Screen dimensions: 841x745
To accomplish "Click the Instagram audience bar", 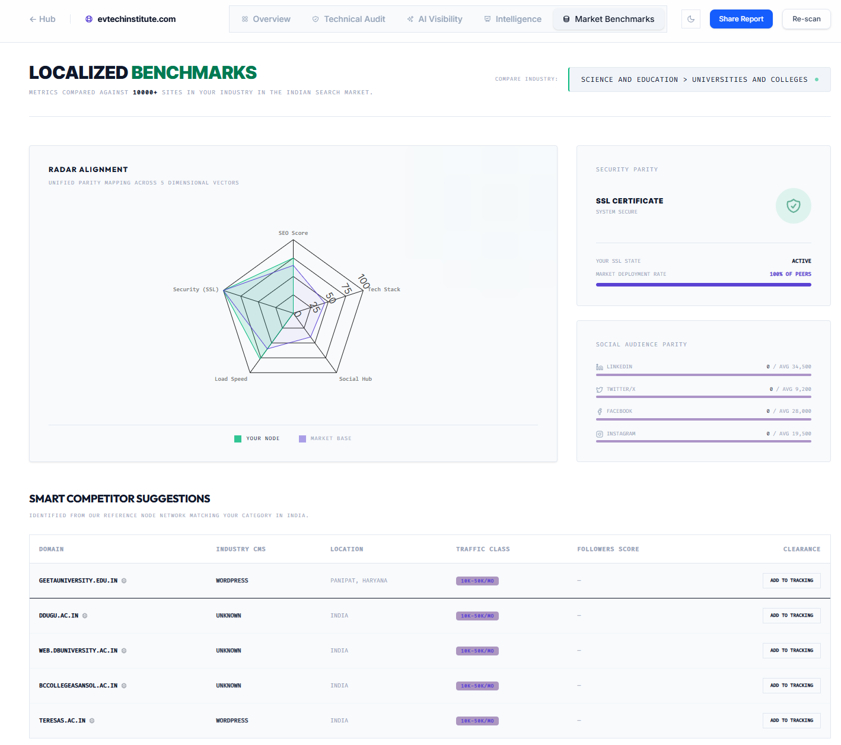I will click(x=703, y=441).
